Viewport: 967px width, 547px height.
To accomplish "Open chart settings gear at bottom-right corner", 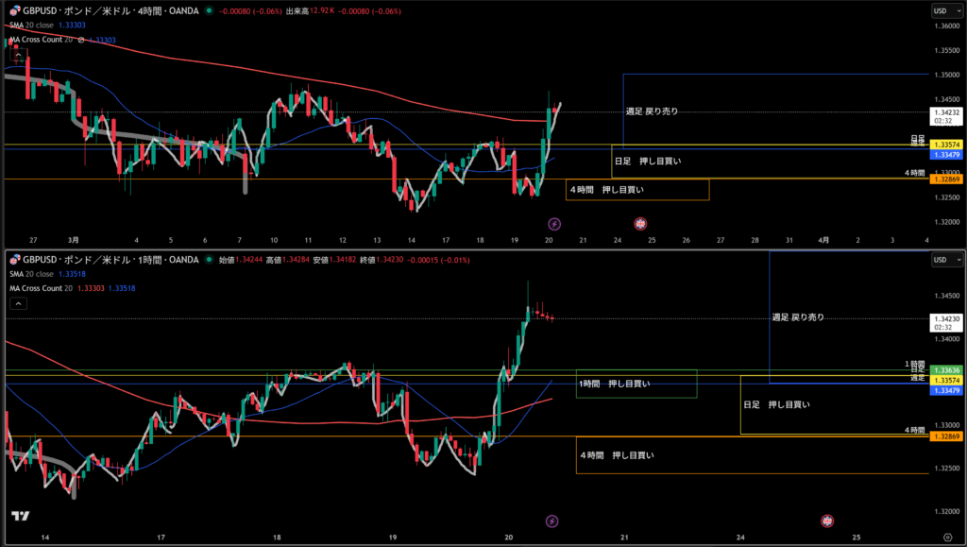I will click(946, 538).
